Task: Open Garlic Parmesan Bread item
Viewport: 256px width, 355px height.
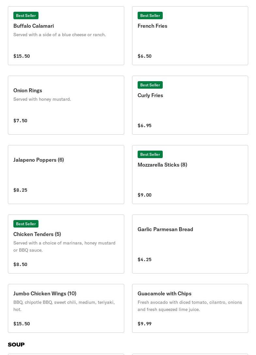Action: [x=190, y=244]
